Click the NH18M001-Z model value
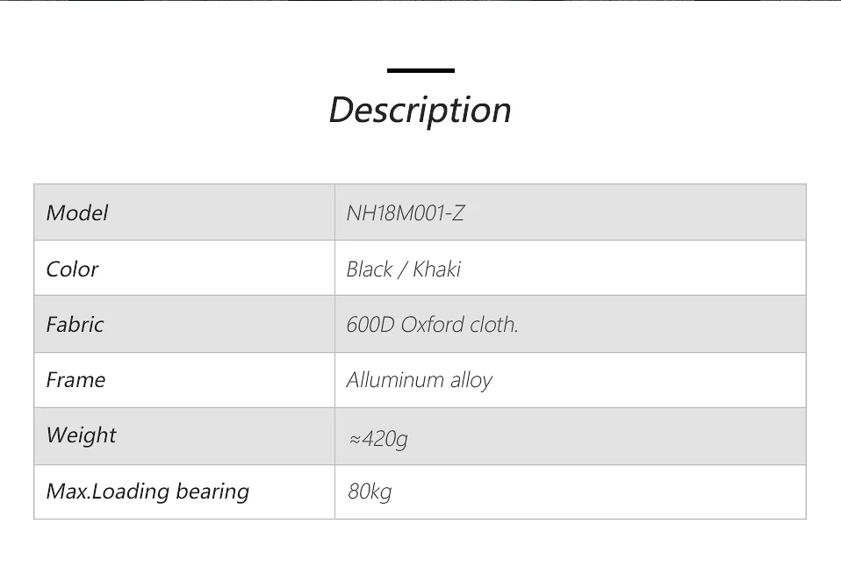The image size is (841, 567). point(406,213)
